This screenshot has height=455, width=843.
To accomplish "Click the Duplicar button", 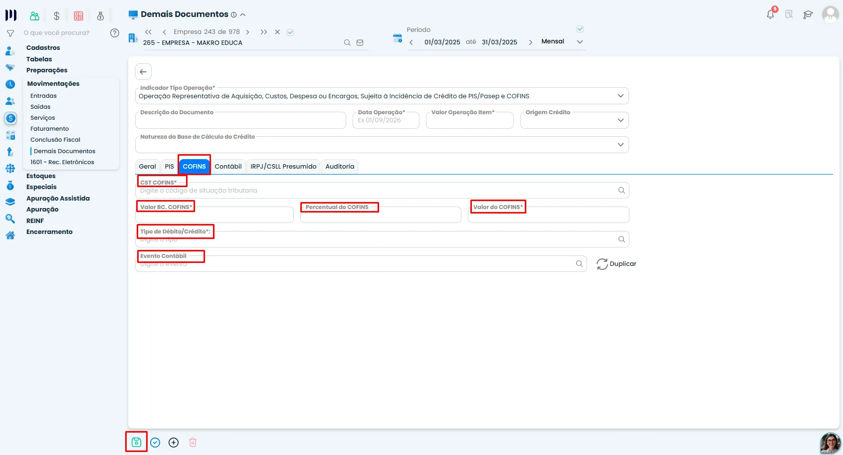I will [617, 264].
